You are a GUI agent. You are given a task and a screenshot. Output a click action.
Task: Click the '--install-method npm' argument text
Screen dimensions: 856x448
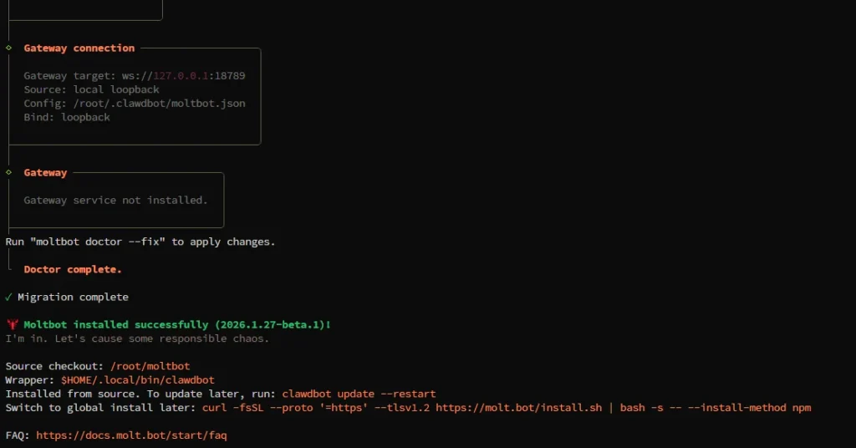tap(748, 407)
